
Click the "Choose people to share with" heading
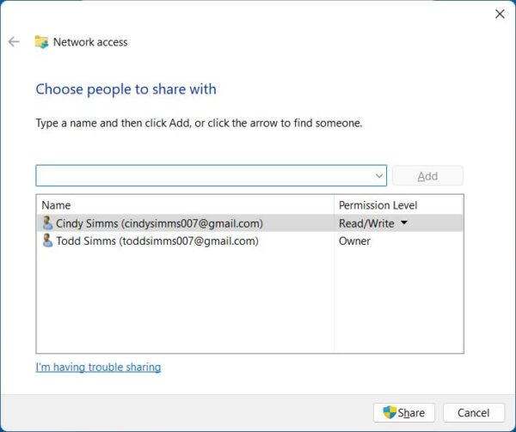click(126, 89)
